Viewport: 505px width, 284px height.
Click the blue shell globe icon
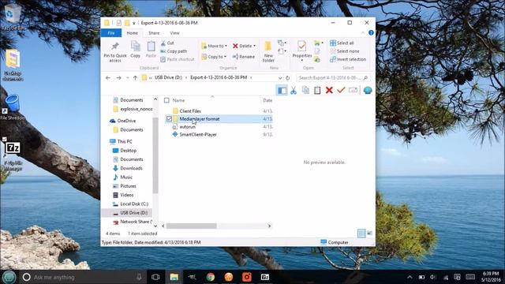click(x=368, y=90)
